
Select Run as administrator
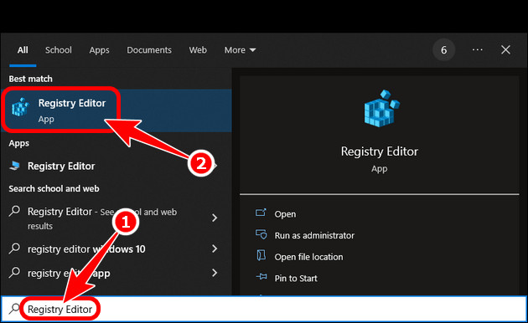tap(314, 235)
